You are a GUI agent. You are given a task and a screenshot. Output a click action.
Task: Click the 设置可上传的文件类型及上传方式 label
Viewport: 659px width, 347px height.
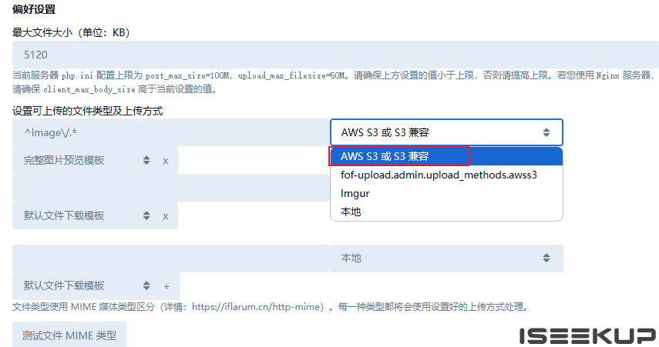tap(87, 111)
